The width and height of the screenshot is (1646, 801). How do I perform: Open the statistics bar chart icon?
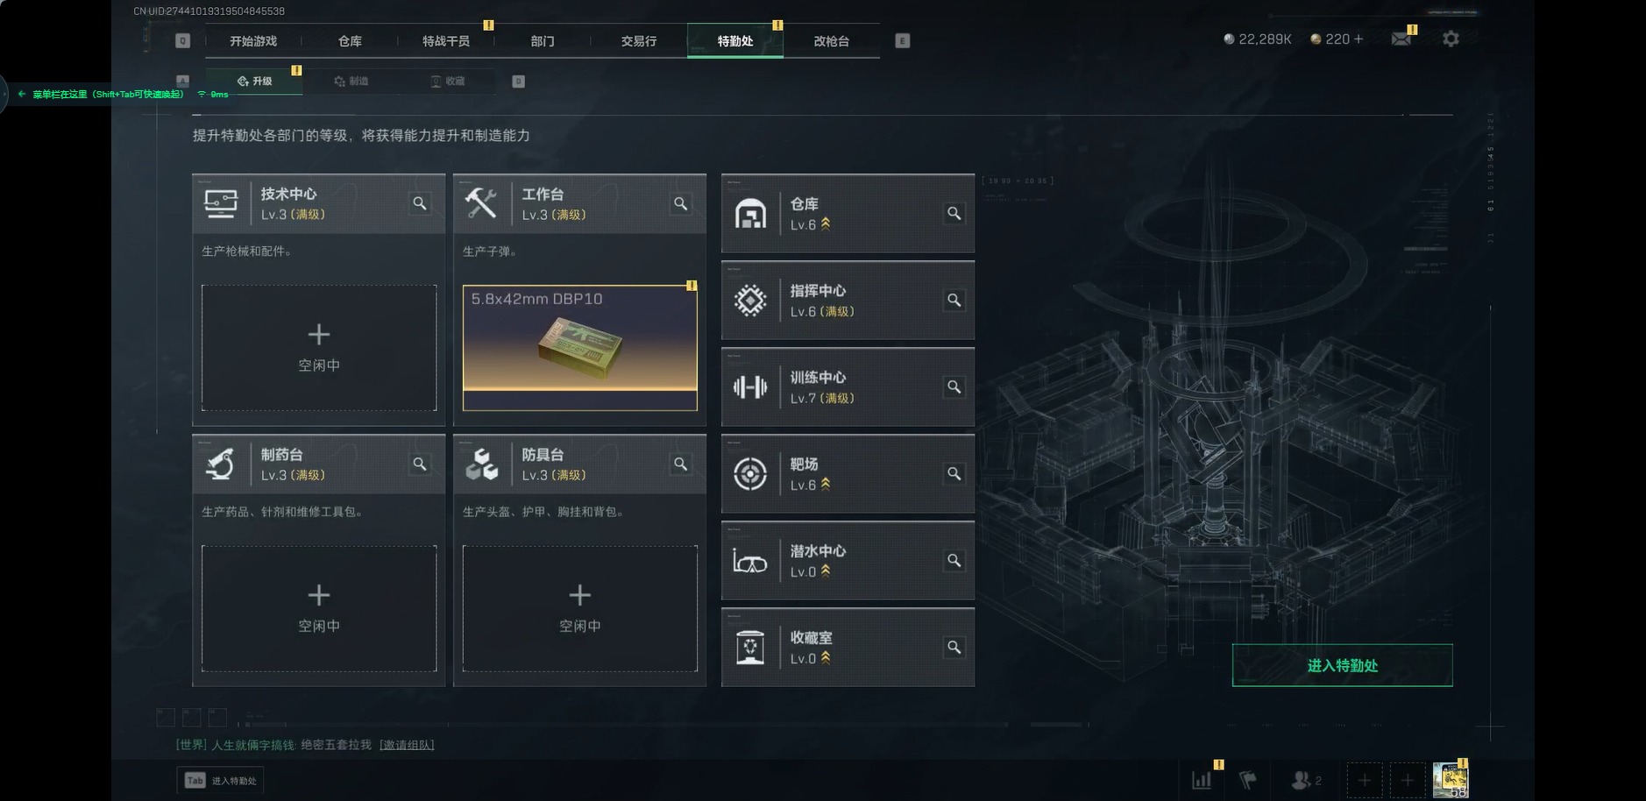click(1202, 779)
